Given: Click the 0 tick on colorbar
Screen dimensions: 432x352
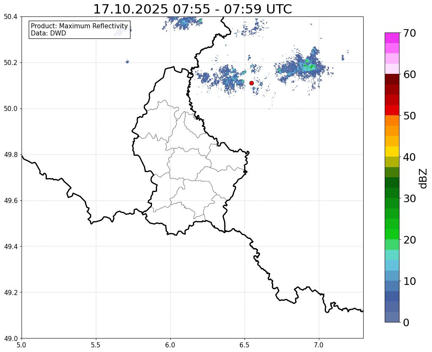Looking at the screenshot, I should pos(406,322).
